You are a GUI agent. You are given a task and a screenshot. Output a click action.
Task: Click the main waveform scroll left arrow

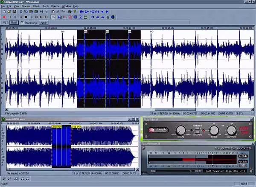click(7, 109)
